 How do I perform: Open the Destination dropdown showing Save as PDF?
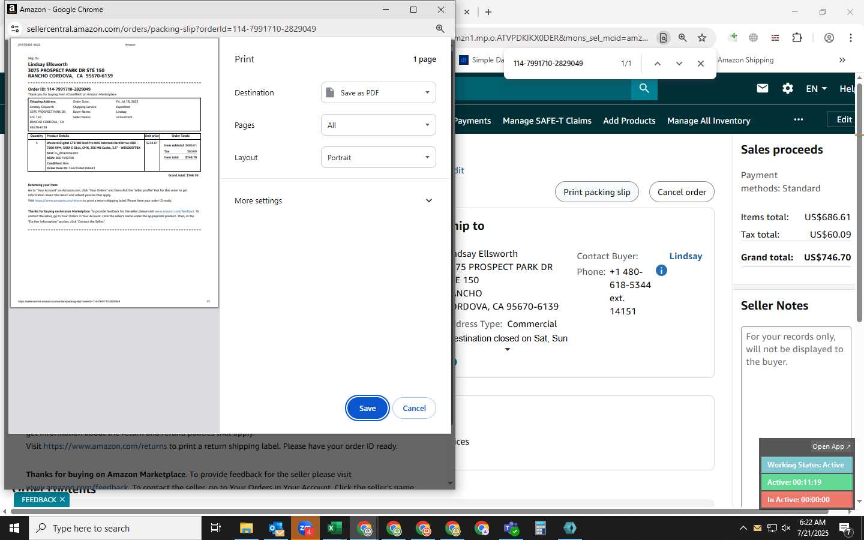[379, 92]
